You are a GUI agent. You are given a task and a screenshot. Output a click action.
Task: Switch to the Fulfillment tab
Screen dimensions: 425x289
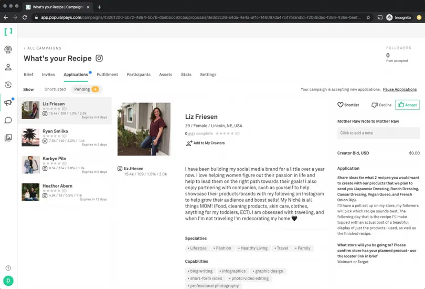107,75
